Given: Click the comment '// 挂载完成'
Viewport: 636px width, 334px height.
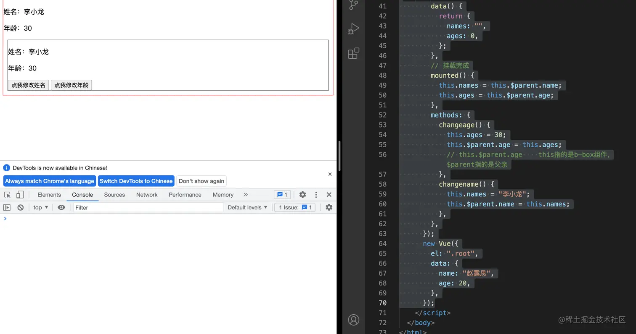Looking at the screenshot, I should click(x=450, y=65).
